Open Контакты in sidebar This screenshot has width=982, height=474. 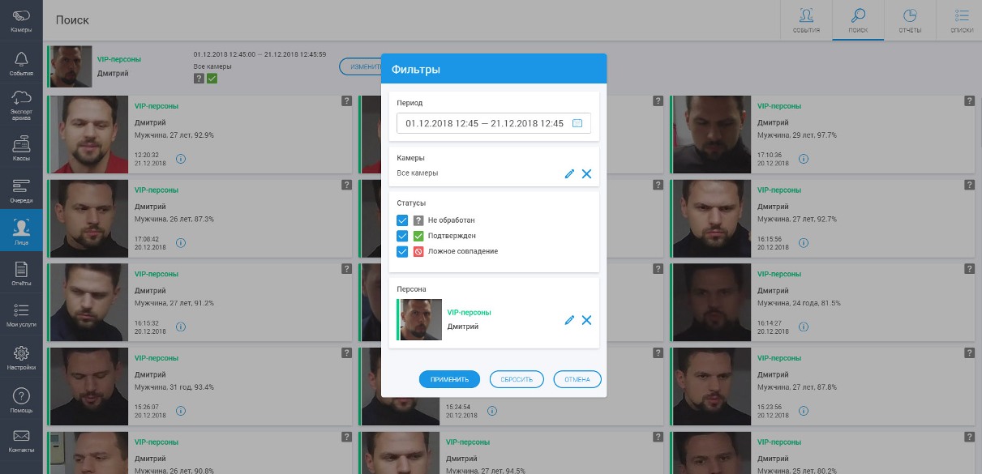pos(21,442)
